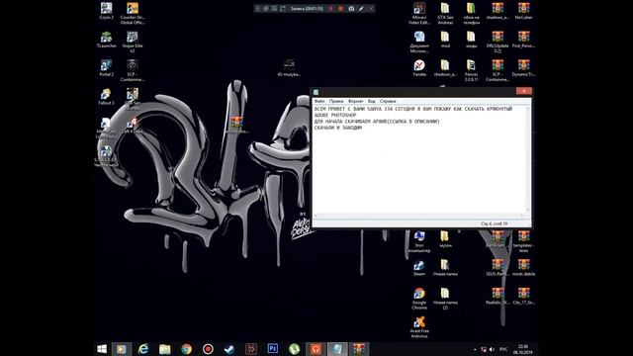Launch the Yandex browser shortcut

(419, 68)
